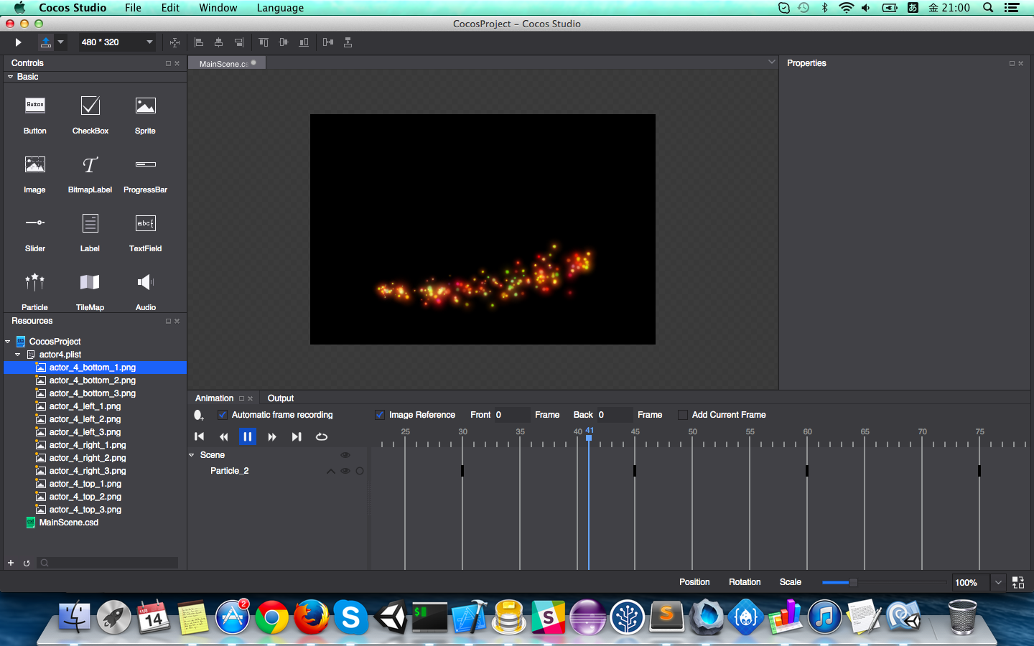This screenshot has height=646, width=1034.
Task: Click the Front frame input field
Action: pos(511,415)
